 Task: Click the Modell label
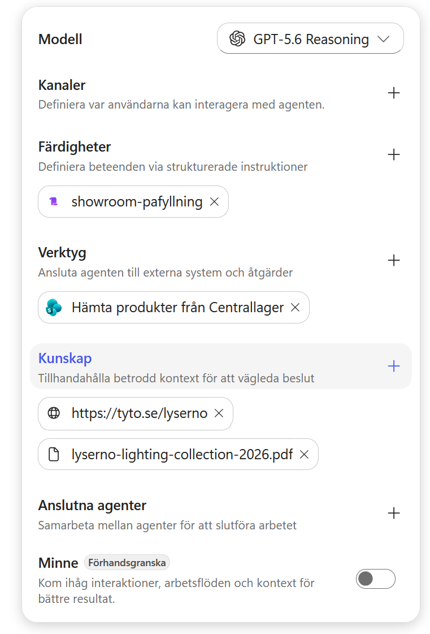[x=60, y=39]
